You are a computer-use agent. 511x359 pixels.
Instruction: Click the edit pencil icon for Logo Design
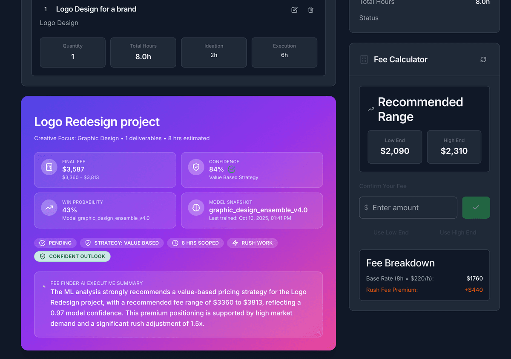(294, 10)
